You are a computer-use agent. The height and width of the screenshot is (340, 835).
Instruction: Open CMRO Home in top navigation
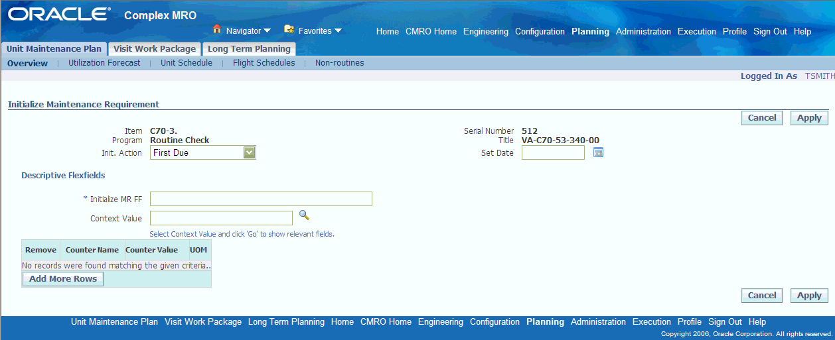pos(431,31)
